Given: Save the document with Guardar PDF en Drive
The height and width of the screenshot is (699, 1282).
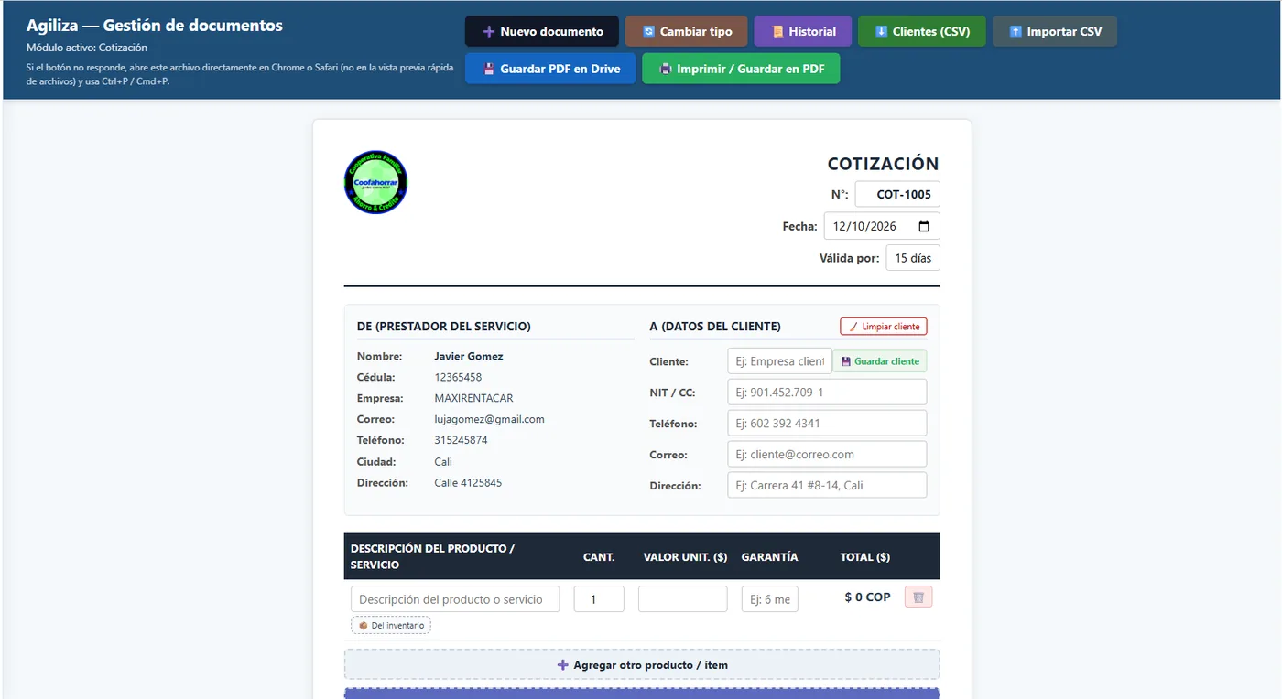Looking at the screenshot, I should pos(550,69).
